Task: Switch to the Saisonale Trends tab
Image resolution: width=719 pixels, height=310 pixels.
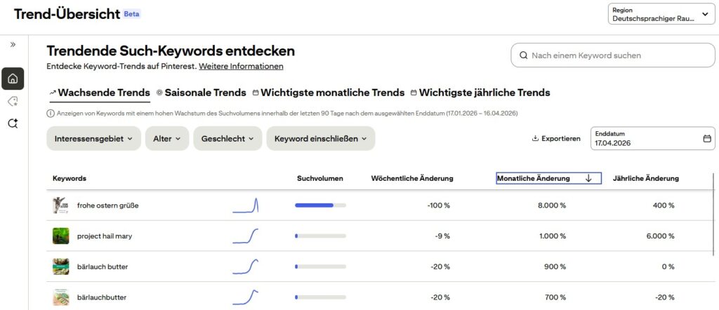Action: [x=201, y=93]
